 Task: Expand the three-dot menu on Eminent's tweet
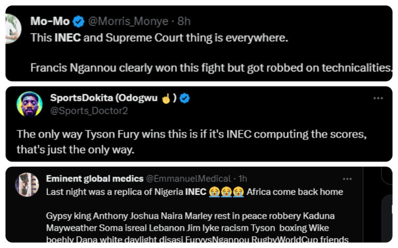click(348, 178)
